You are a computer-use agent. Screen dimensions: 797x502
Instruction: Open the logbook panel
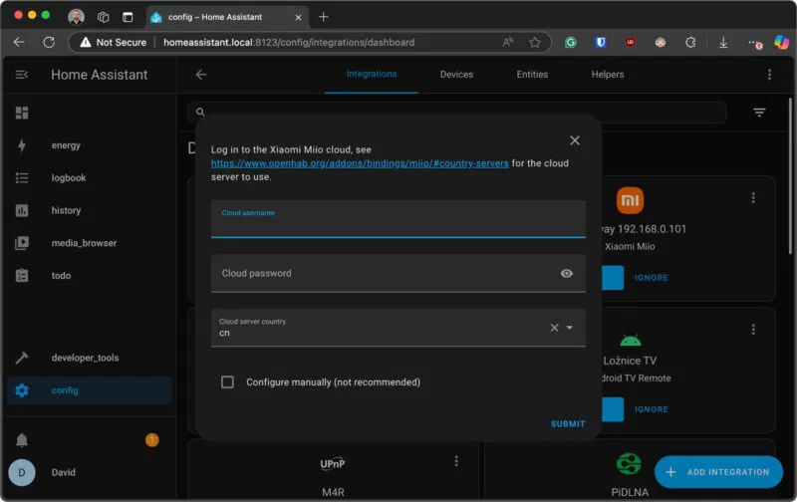click(68, 178)
